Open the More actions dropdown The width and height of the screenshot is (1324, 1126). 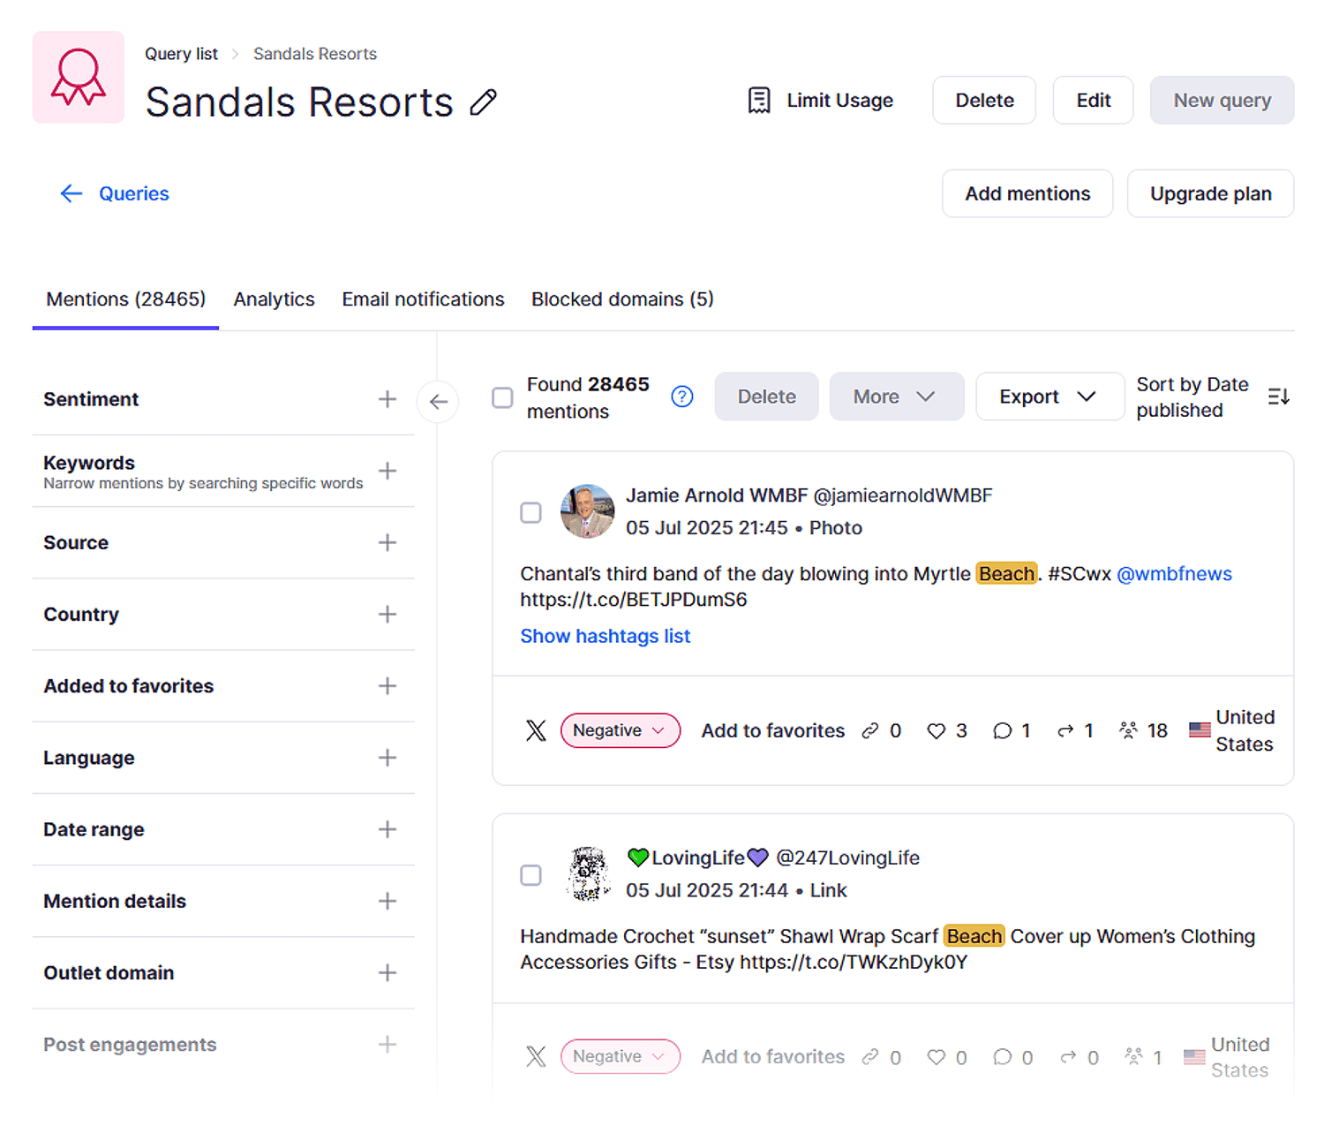coord(896,397)
